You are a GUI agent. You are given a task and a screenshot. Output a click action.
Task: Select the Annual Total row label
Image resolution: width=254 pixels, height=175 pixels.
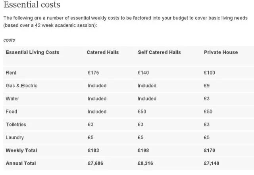pyautogui.click(x=21, y=163)
